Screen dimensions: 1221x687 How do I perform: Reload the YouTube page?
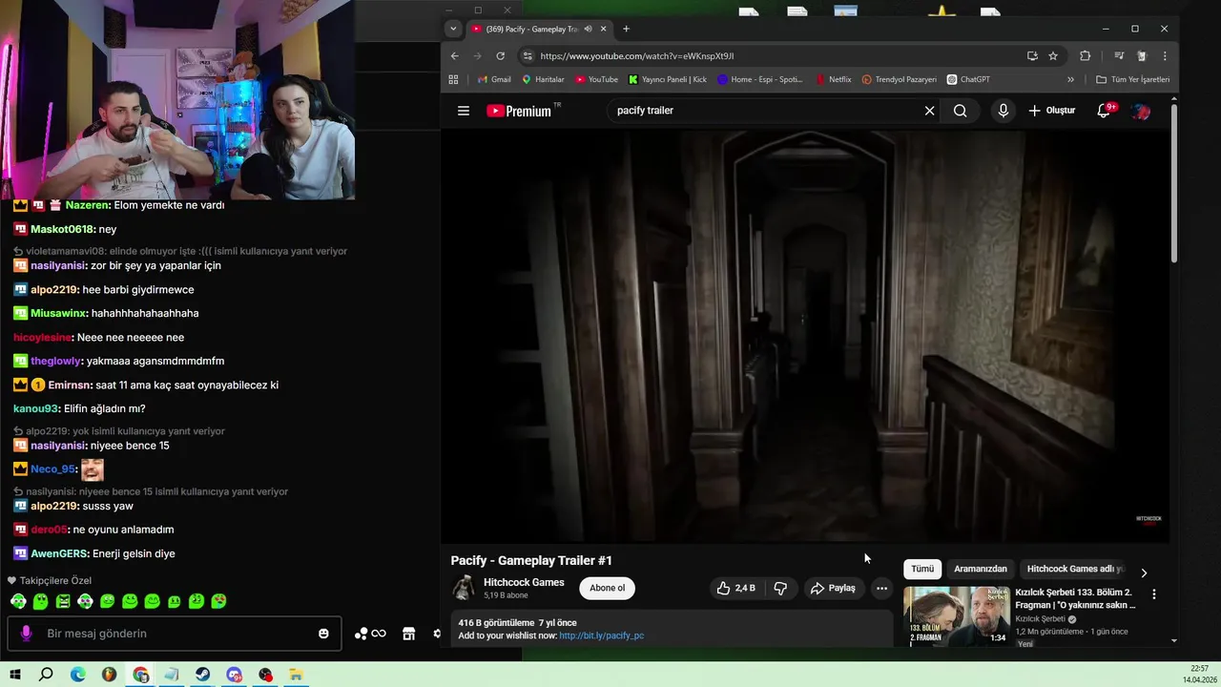click(501, 56)
